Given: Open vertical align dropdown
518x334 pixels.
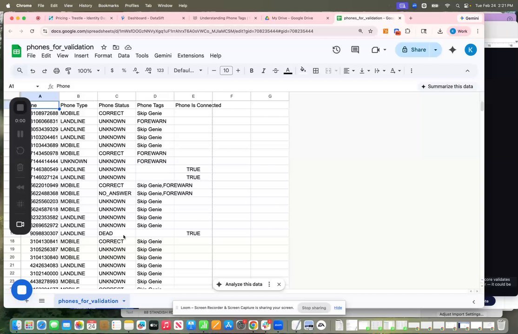Looking at the screenshot, I should pyautogui.click(x=365, y=71).
